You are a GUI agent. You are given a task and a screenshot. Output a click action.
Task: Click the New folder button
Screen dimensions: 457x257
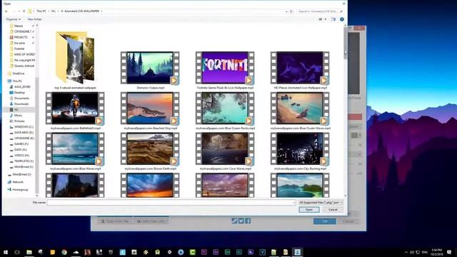[35, 19]
